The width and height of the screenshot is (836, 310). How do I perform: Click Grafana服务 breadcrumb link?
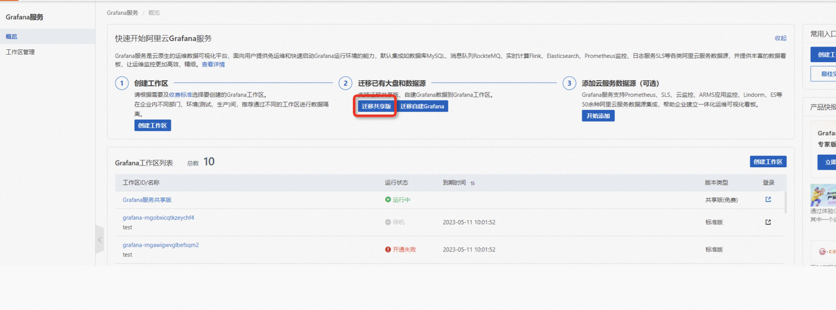[x=122, y=13]
